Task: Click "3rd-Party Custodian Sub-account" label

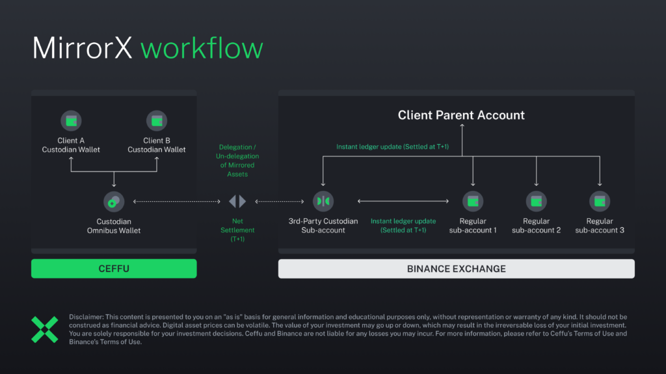Action: pos(323,225)
